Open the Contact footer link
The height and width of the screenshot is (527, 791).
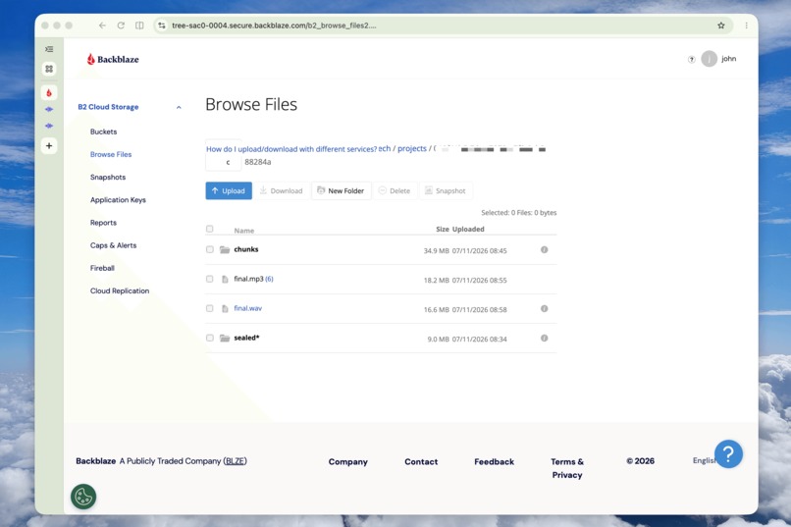(x=421, y=461)
